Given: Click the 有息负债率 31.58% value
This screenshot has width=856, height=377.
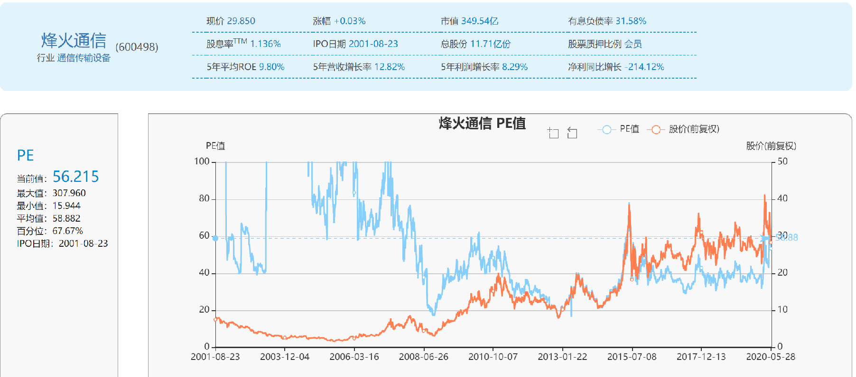Looking at the screenshot, I should (631, 21).
